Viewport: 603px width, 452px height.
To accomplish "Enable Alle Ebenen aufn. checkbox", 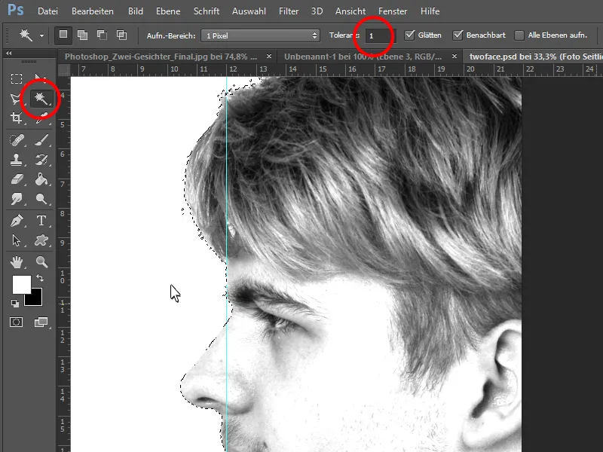I will 519,35.
